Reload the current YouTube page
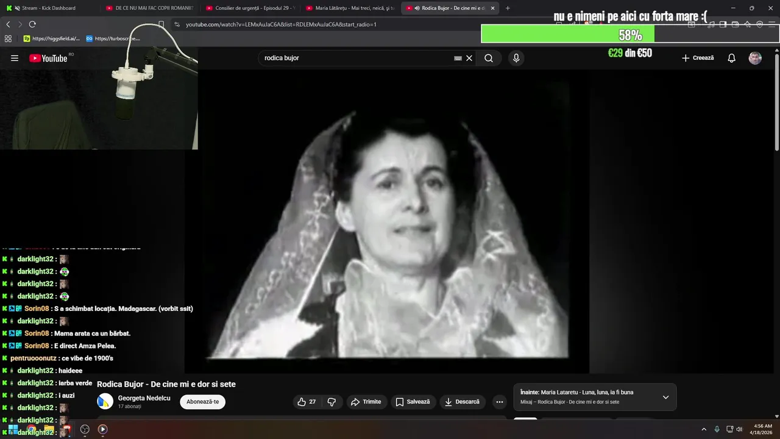The image size is (780, 439). click(32, 24)
